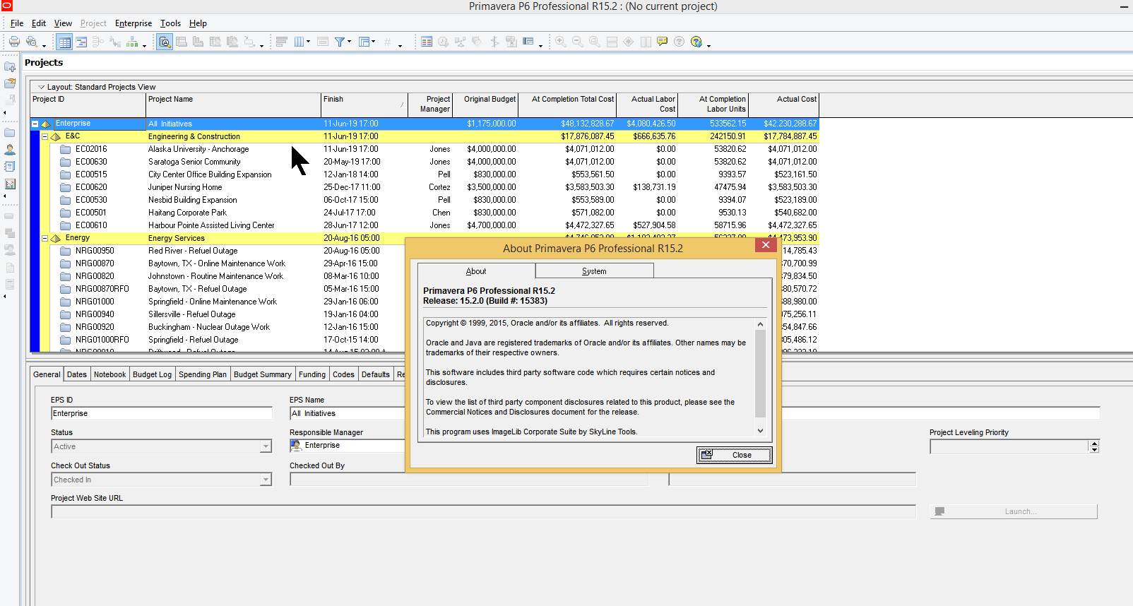Open the Help menu

[x=198, y=23]
